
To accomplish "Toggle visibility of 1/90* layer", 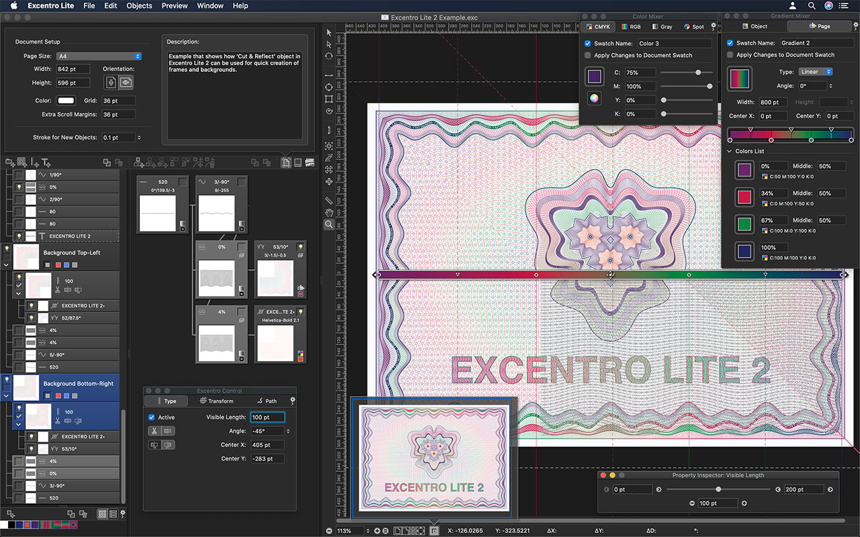I will click(x=19, y=175).
